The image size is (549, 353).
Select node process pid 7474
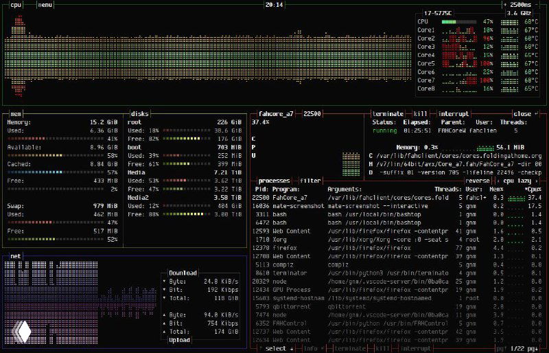397,315
